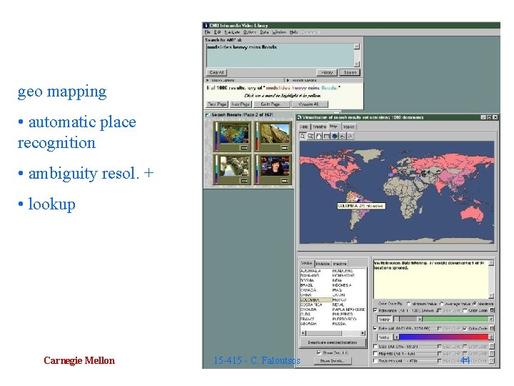Switch to the Map tab
Screen dimensions: 514x386
[333, 127]
